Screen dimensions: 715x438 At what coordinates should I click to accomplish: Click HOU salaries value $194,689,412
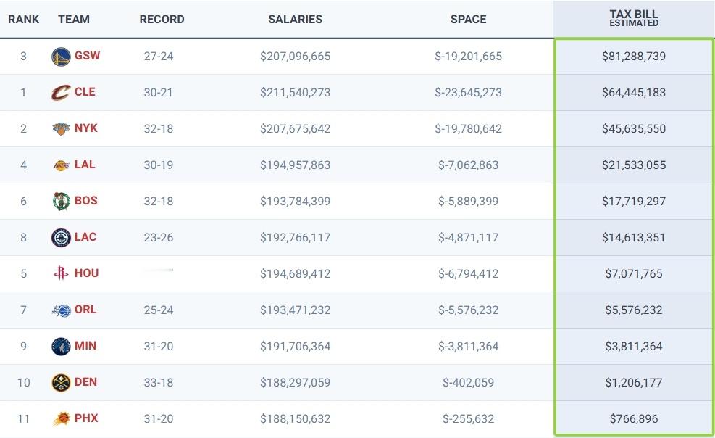pyautogui.click(x=295, y=274)
